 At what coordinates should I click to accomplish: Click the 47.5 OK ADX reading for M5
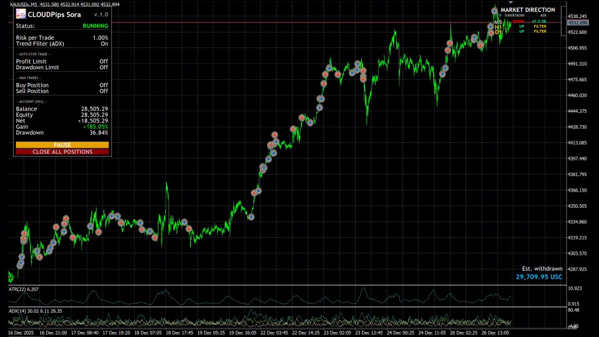click(x=539, y=22)
